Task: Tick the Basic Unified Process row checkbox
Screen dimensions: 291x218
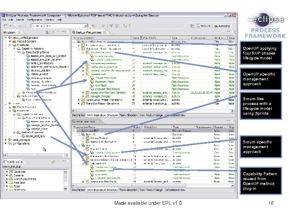Action: [x=74, y=42]
